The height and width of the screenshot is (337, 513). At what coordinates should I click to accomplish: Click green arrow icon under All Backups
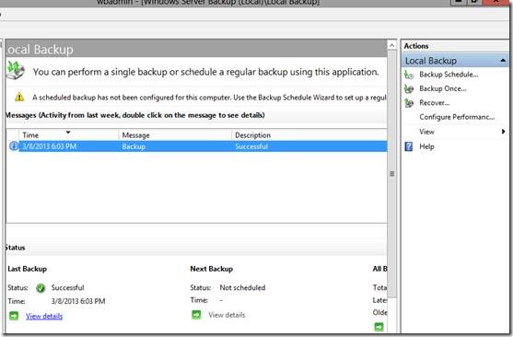click(379, 327)
